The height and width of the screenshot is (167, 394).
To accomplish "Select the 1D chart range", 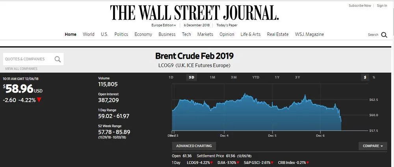I will click(171, 77).
